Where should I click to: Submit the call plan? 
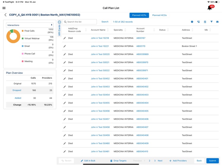coord(213,161)
